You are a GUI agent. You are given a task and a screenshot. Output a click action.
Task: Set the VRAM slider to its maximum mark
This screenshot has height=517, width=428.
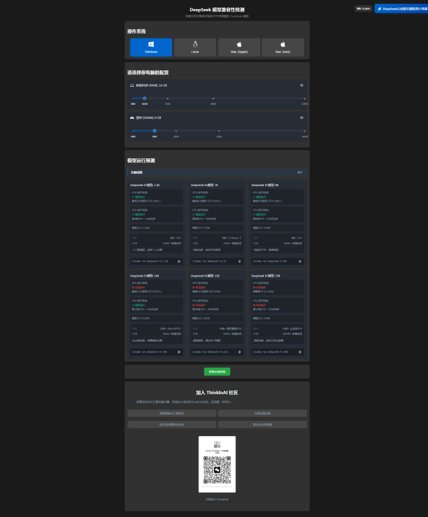pyautogui.click(x=305, y=131)
